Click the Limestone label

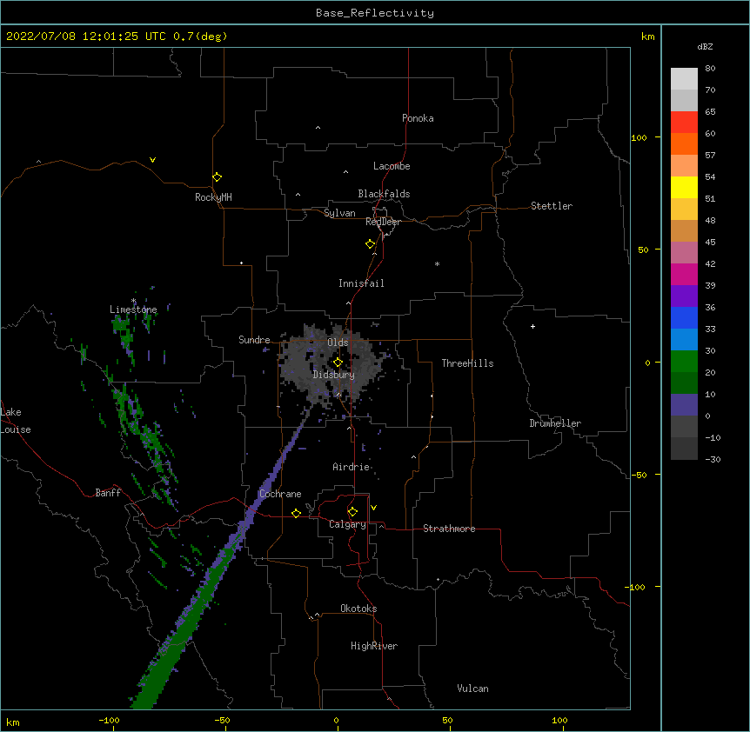(x=133, y=309)
